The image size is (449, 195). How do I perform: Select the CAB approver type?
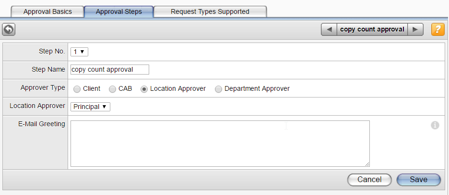coord(113,89)
